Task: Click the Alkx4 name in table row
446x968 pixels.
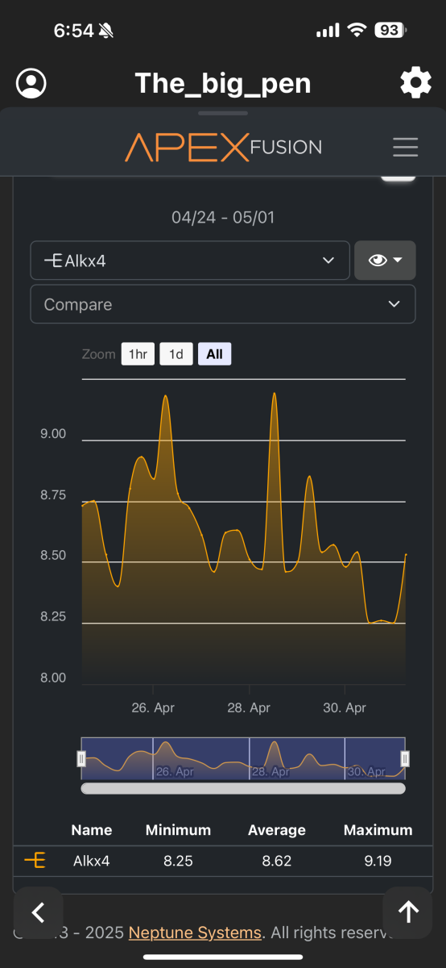Action: tap(92, 861)
